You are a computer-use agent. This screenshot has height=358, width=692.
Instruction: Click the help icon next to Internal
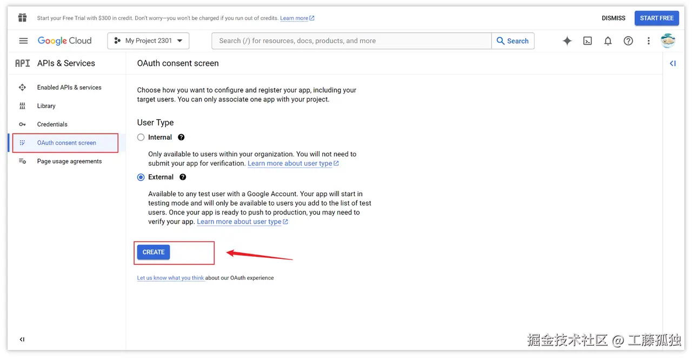click(x=181, y=137)
